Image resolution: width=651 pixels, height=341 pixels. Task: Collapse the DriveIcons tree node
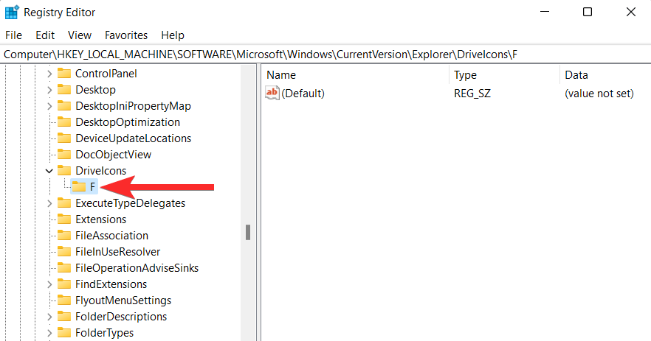(49, 171)
